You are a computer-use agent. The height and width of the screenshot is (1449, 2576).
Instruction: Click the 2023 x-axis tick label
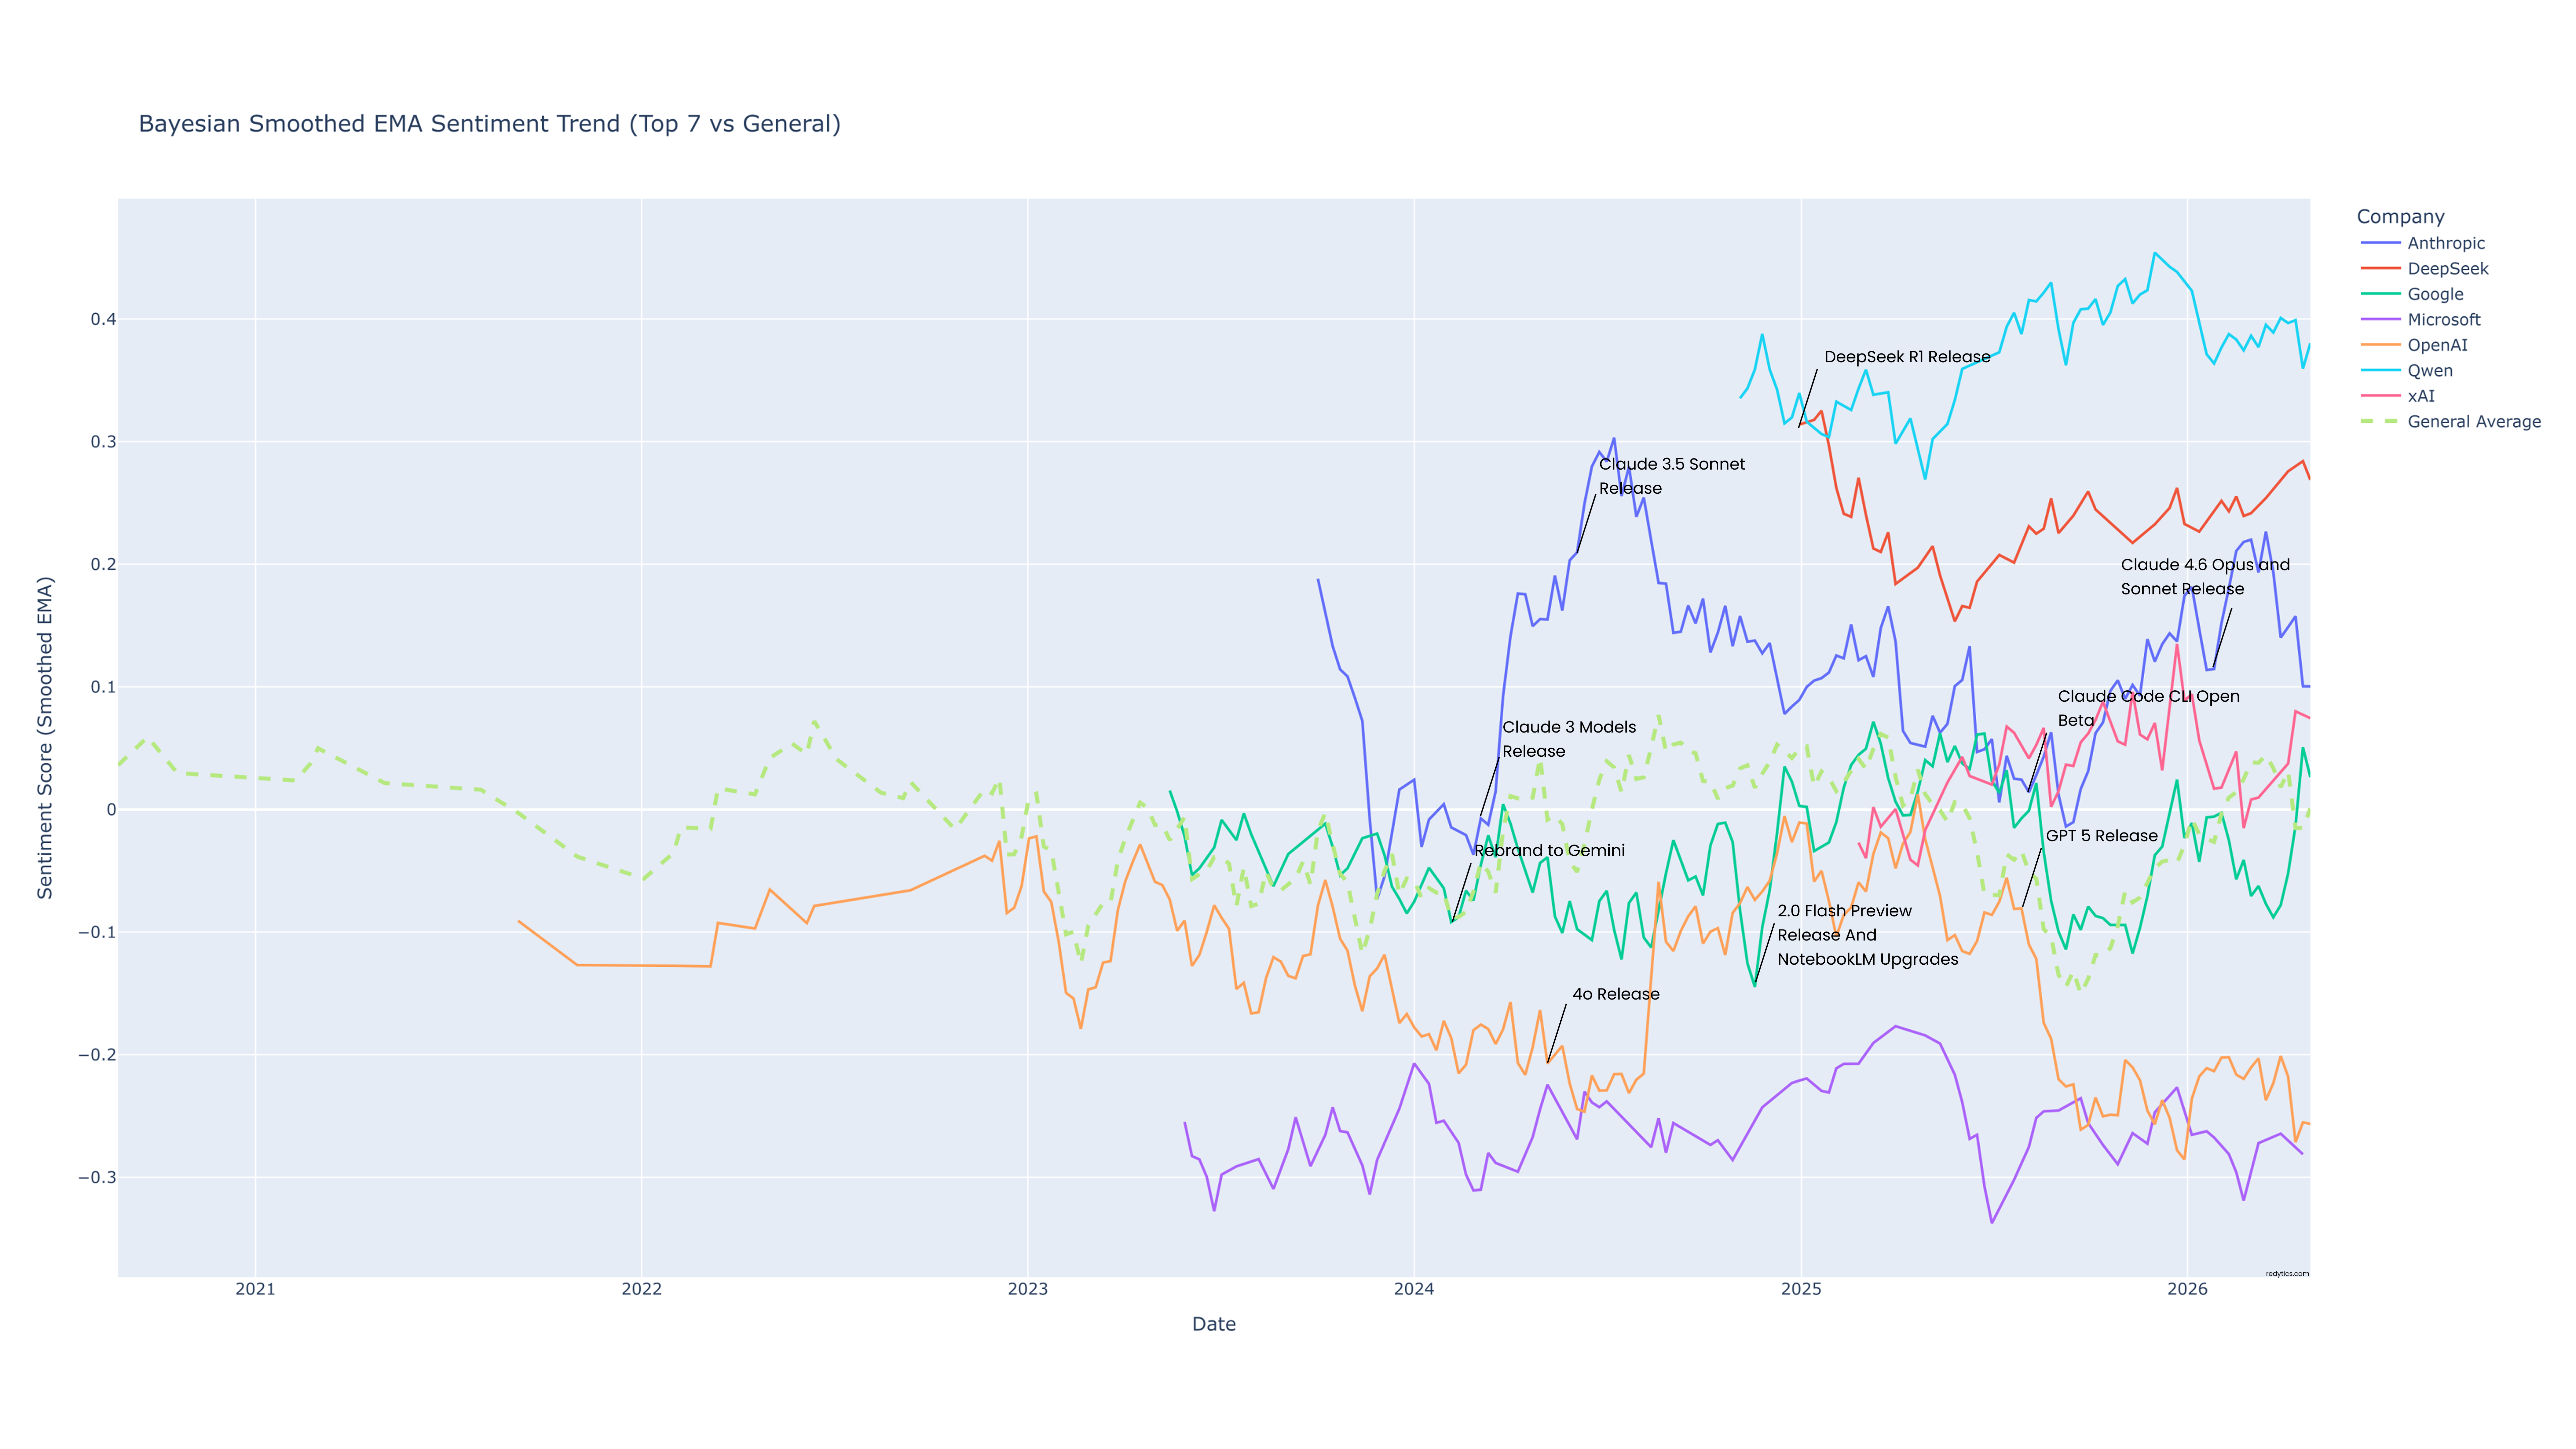click(x=1028, y=1289)
